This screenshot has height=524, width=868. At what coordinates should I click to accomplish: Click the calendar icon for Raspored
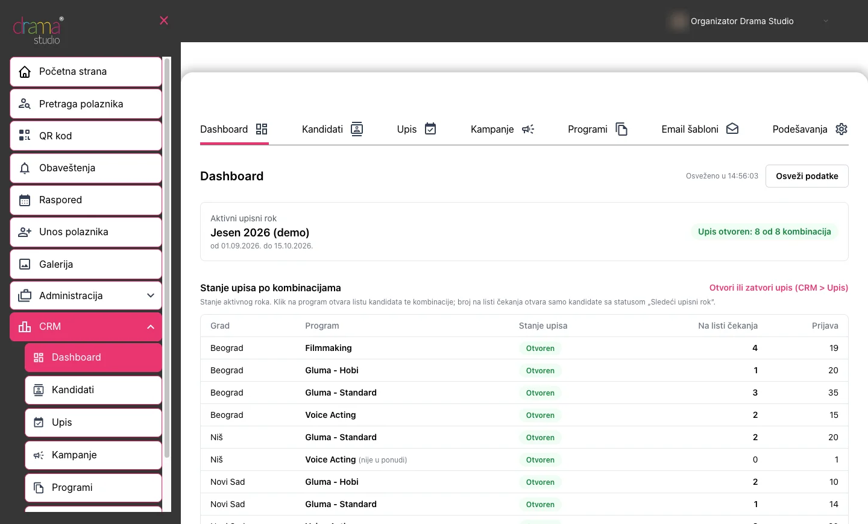25,200
